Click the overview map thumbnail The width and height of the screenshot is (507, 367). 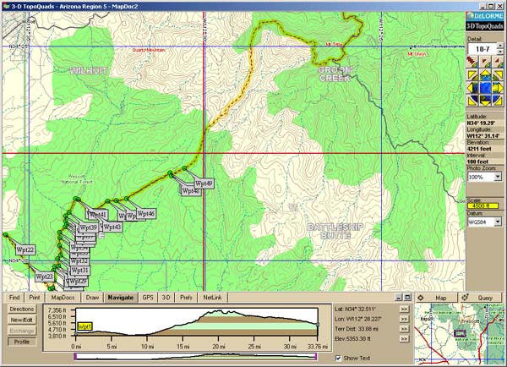coord(460,333)
